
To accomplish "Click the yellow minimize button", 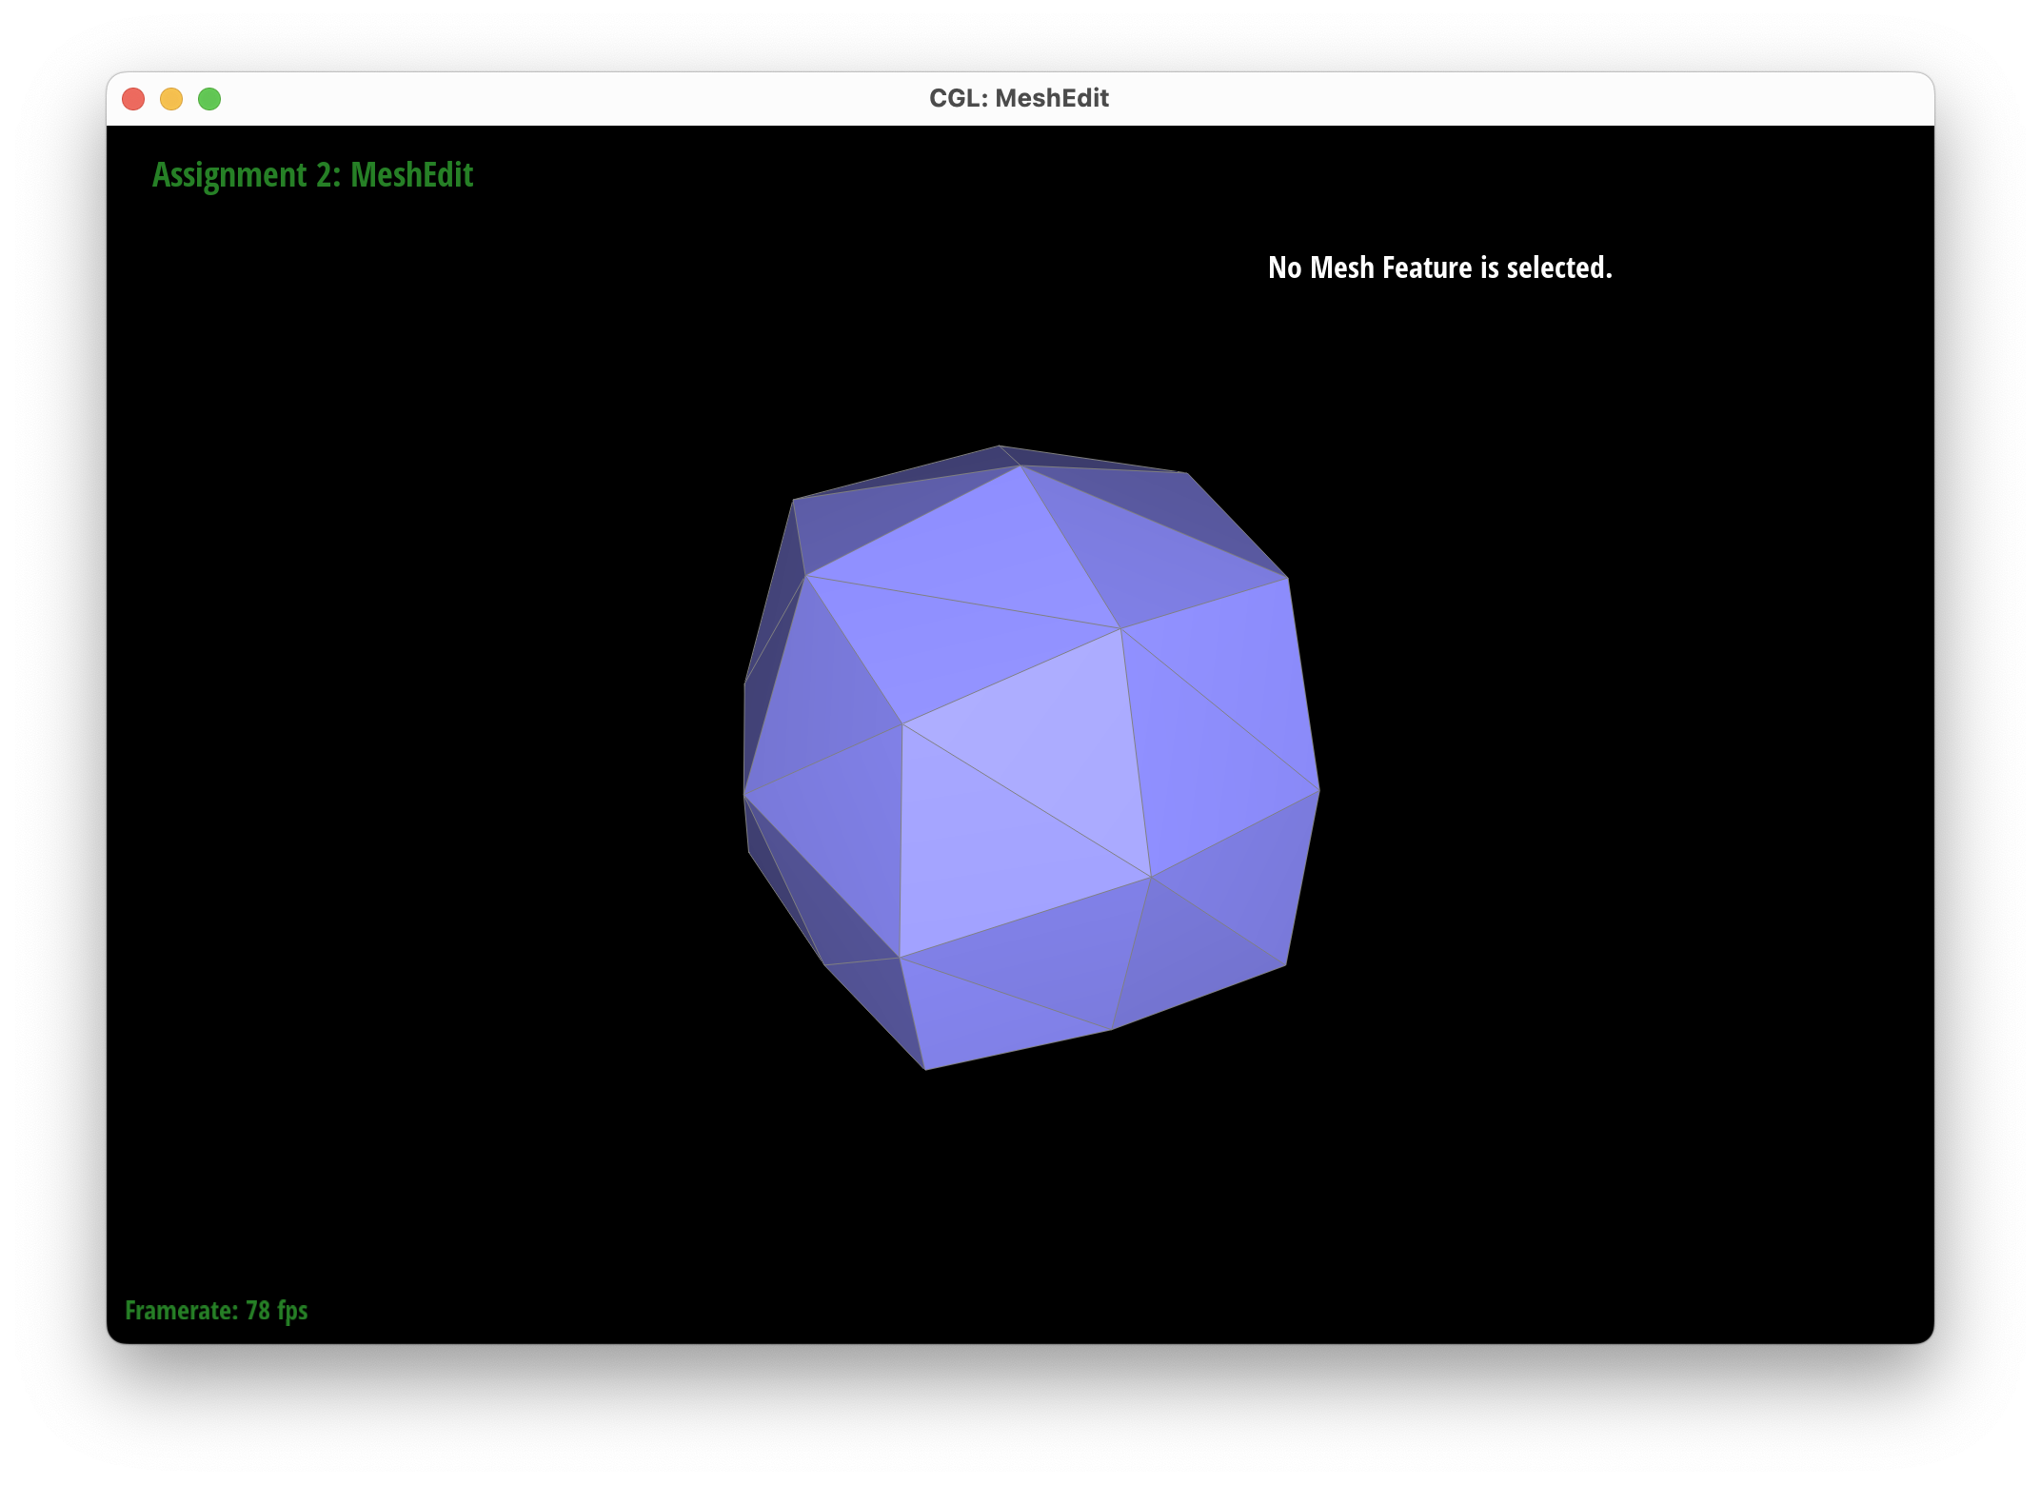I will tap(172, 98).
